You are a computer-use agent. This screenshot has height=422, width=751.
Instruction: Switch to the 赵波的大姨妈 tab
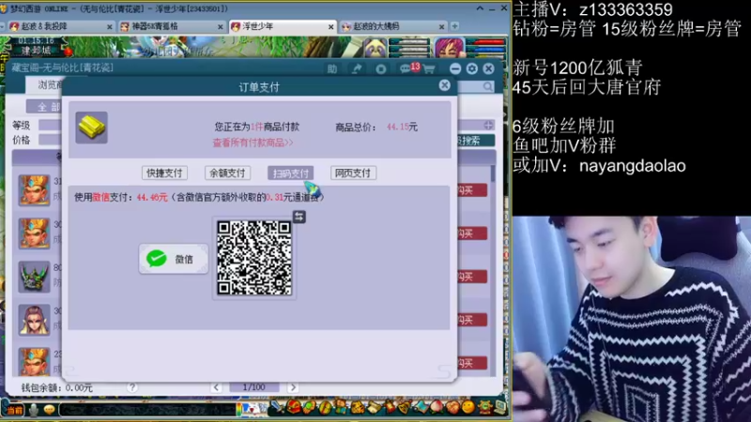click(392, 26)
